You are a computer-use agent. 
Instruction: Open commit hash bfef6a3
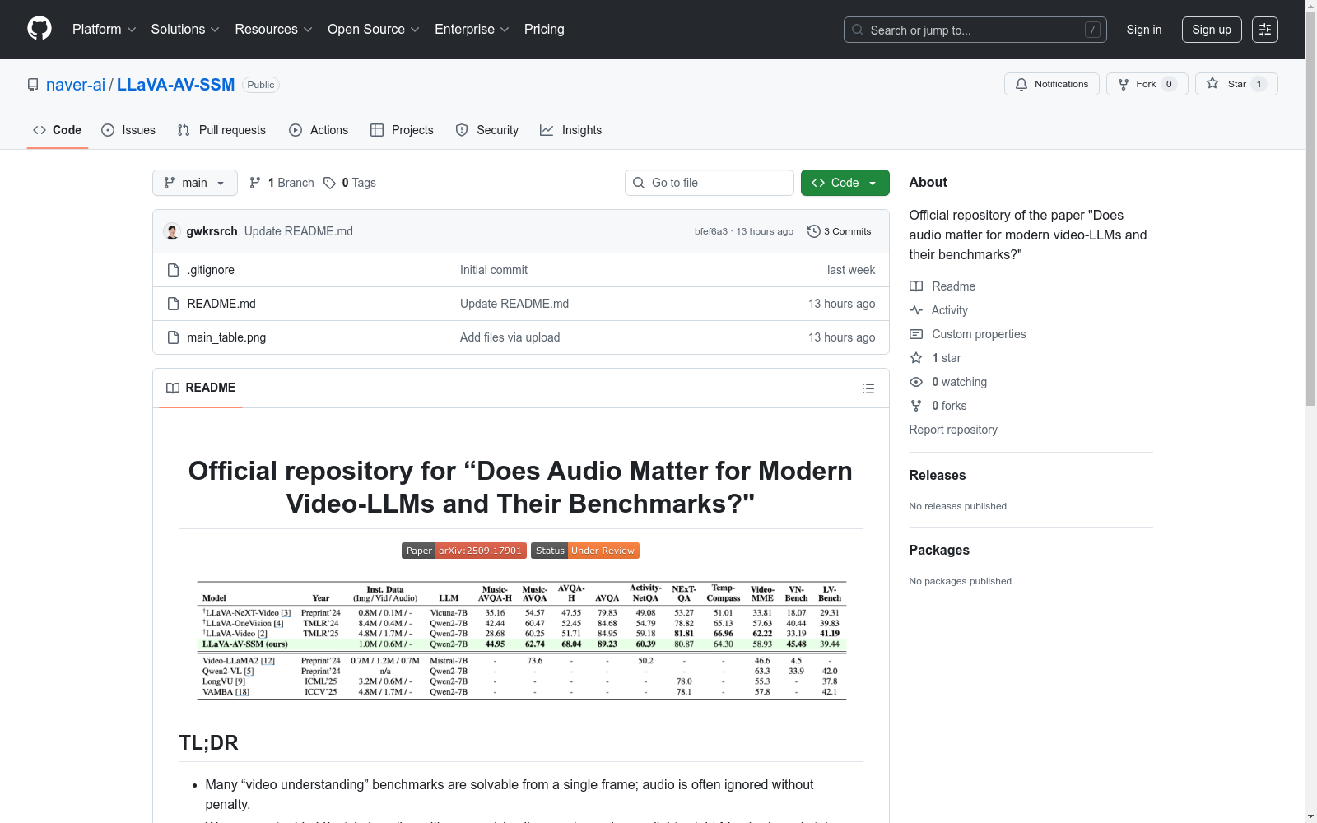[x=711, y=231]
